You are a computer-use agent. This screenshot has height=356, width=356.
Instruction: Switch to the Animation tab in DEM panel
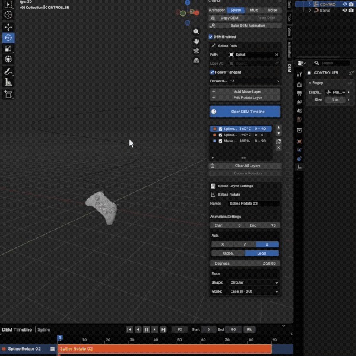[x=217, y=11]
